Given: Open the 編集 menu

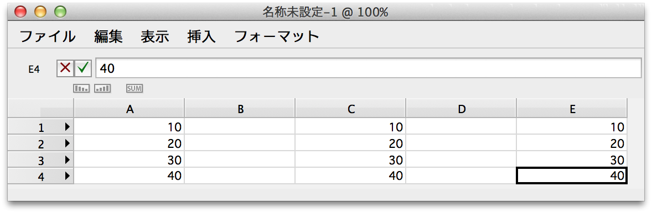Looking at the screenshot, I should [108, 36].
